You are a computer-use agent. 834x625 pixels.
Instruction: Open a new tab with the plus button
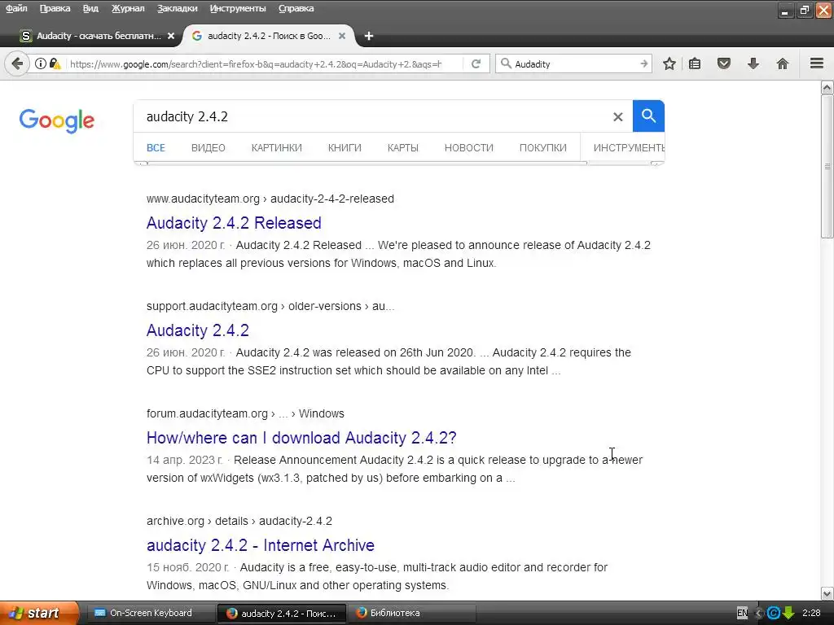(x=369, y=36)
